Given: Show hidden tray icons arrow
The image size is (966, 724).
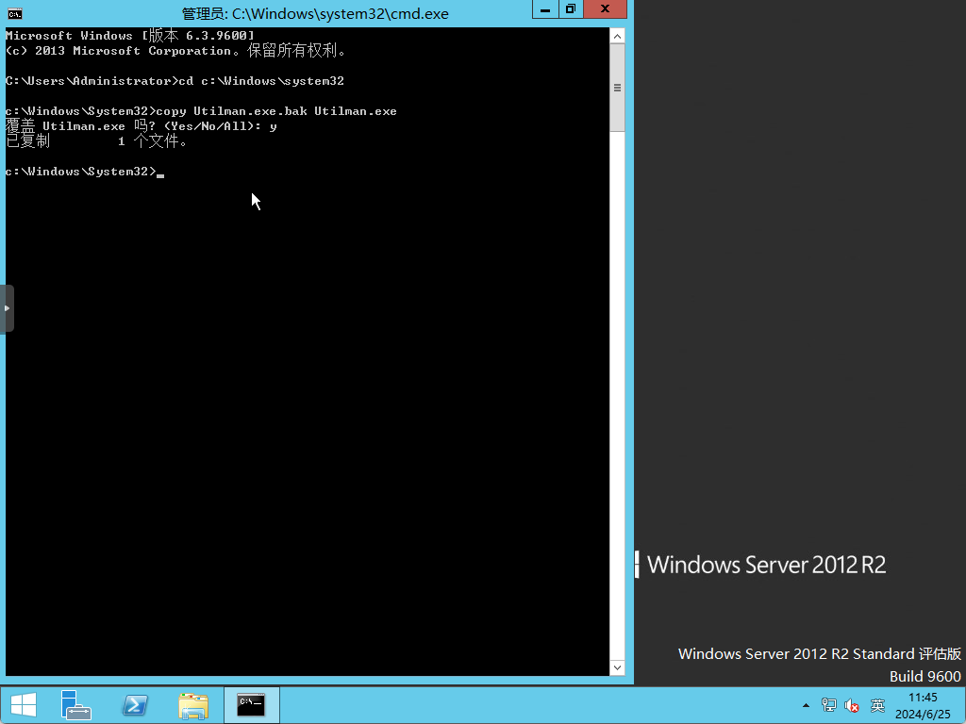Looking at the screenshot, I should (806, 705).
